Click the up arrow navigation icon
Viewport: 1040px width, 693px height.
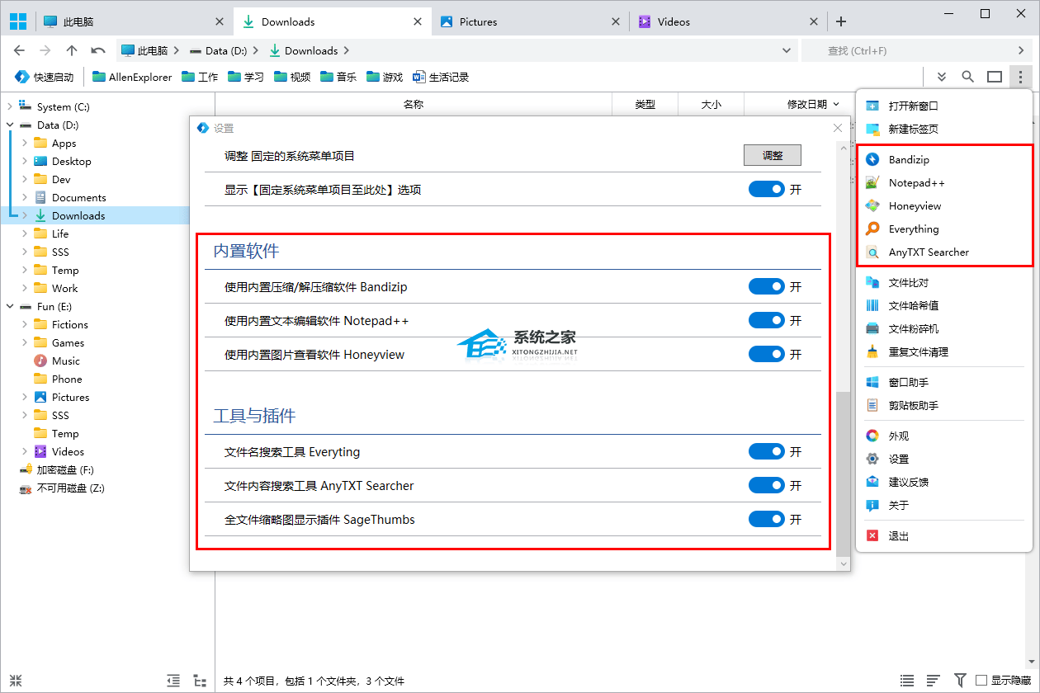[x=72, y=50]
